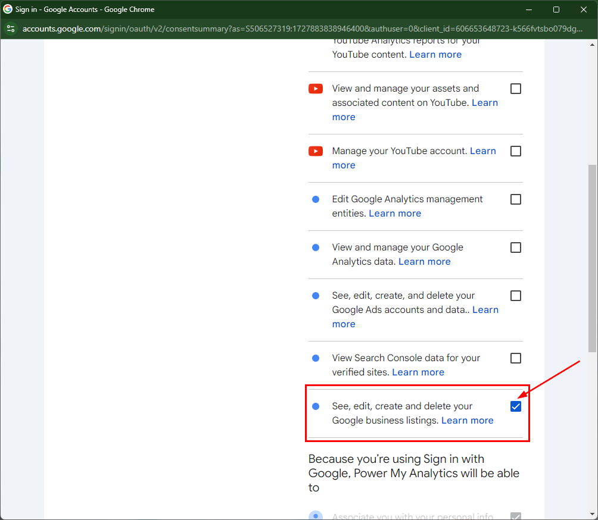This screenshot has height=520, width=598.
Task: Enable View and manage Google Analytics data
Action: click(x=516, y=248)
